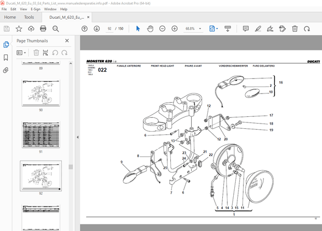This screenshot has height=231, width=322.
Task: Click 'MONSTER 620' title on the page
Action: [99, 61]
